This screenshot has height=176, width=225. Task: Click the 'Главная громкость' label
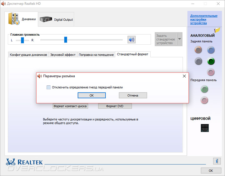coord(25,35)
